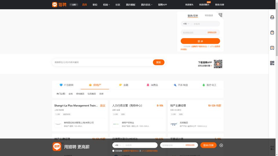The image size is (278, 156).
Task: Check 同意猎聘 agreement checkbox in bottom banner
Action: pos(113,151)
